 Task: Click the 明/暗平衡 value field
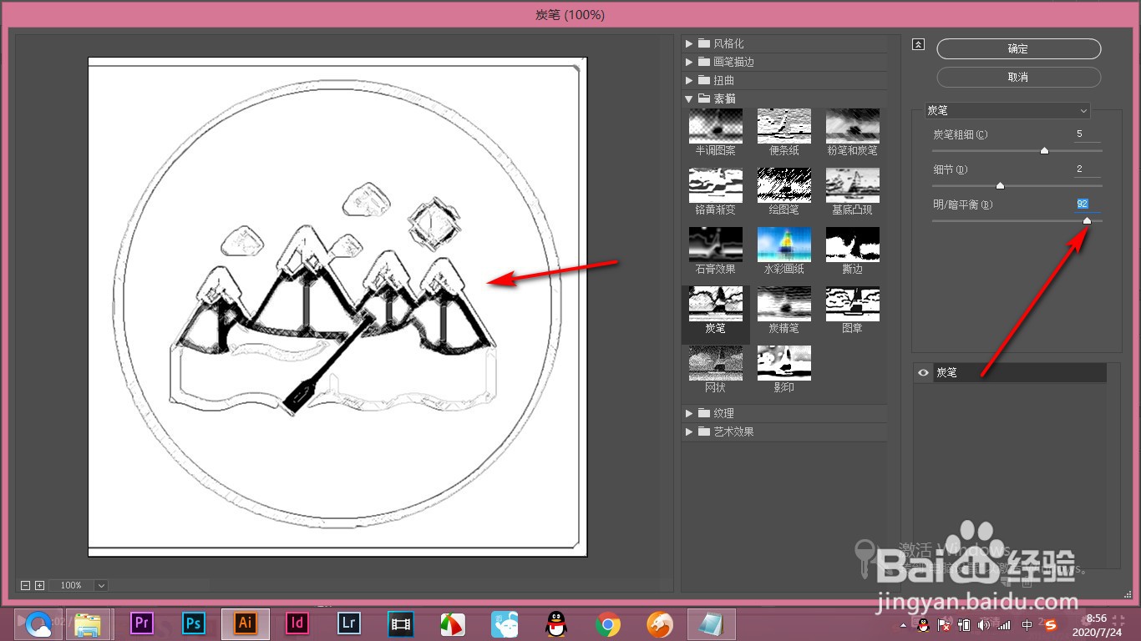point(1088,204)
